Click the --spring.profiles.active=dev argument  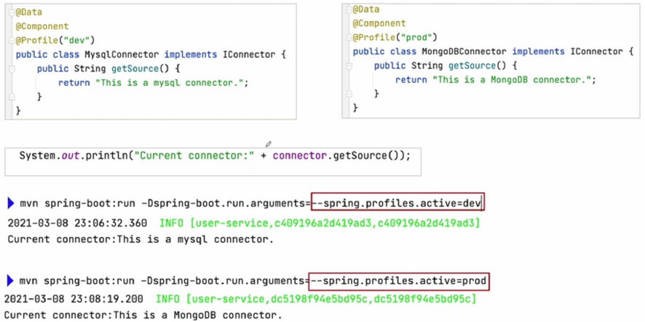pyautogui.click(x=397, y=203)
